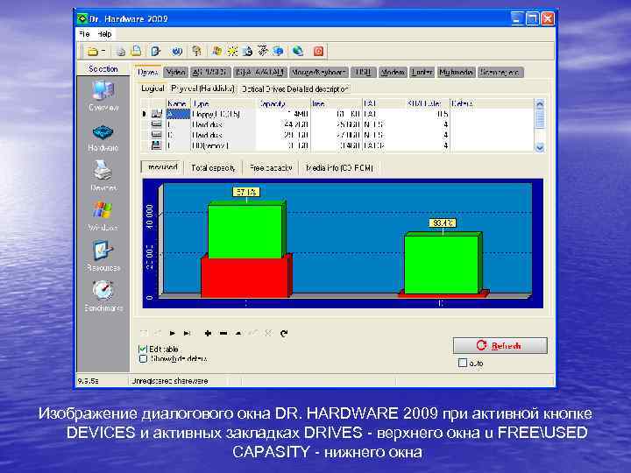This screenshot has height=473, width=631.
Task: Go to next record with the play arrow
Action: tap(173, 333)
